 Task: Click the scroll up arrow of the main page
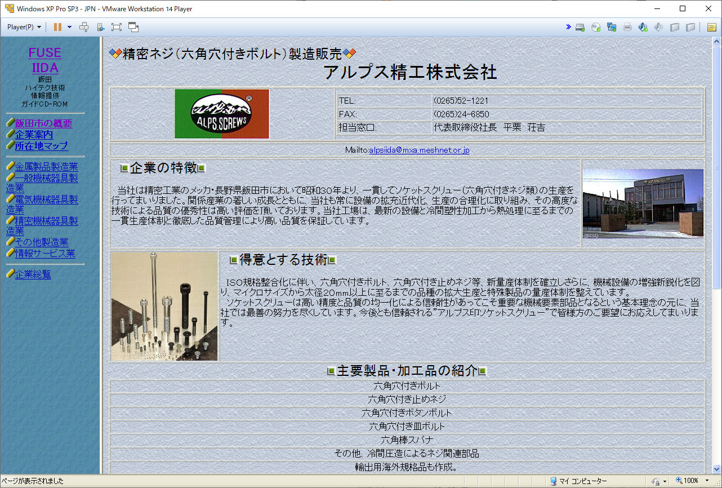716,42
